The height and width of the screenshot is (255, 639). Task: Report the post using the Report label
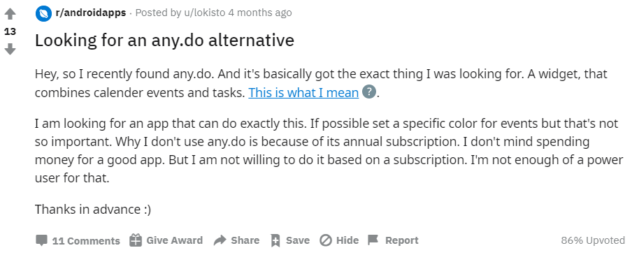click(x=402, y=240)
